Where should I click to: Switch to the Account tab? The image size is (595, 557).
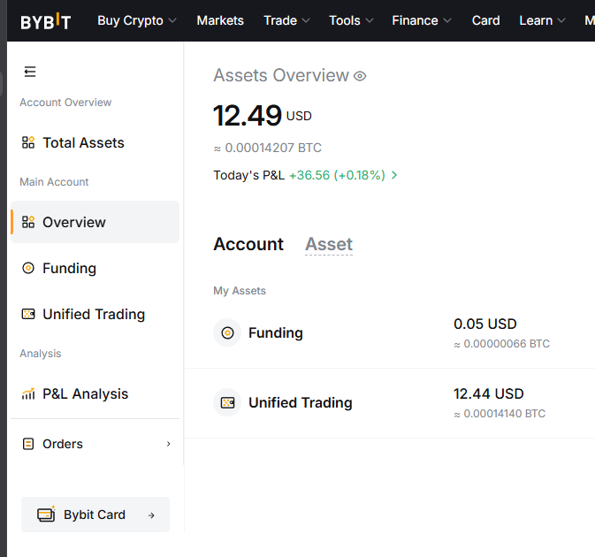(248, 244)
